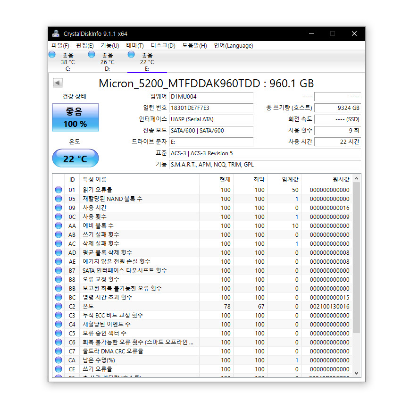The height and width of the screenshot is (418, 418).
Task: Click the status icon for attribute B7
Action: [x=59, y=271]
